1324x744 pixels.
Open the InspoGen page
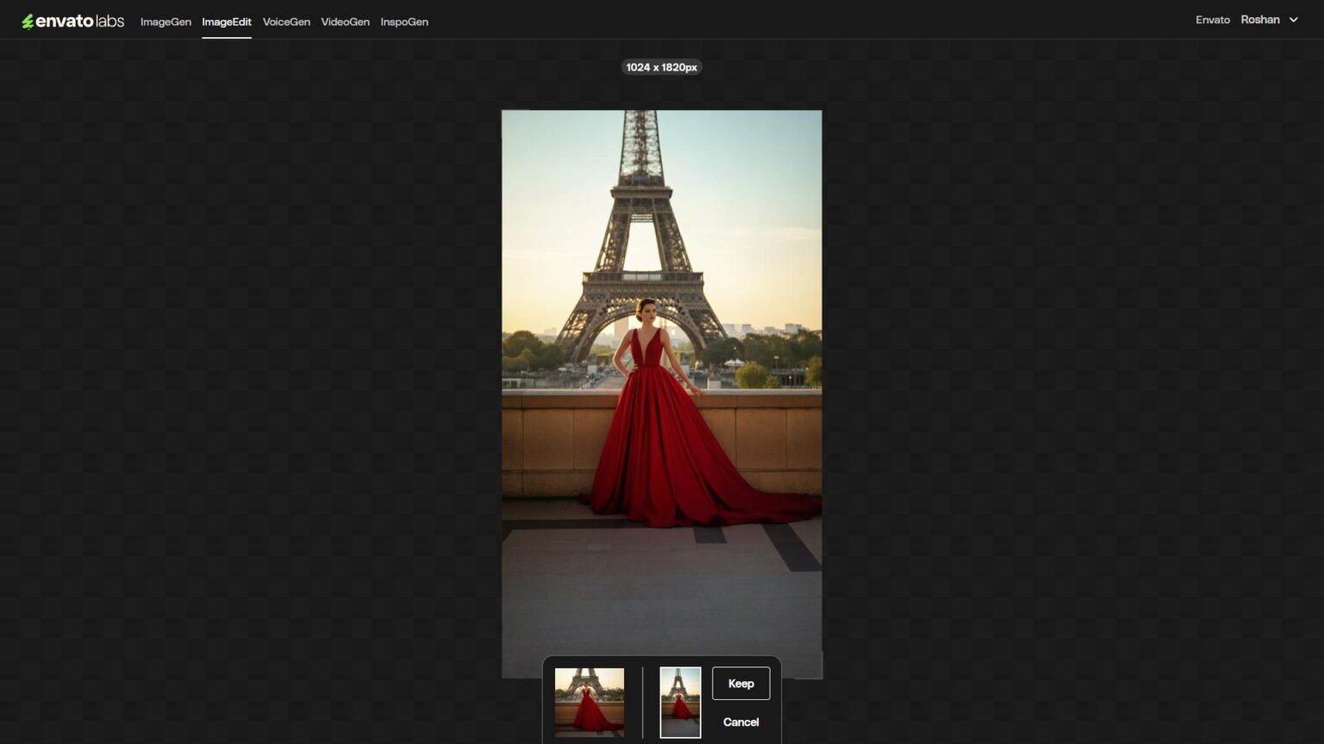404,22
